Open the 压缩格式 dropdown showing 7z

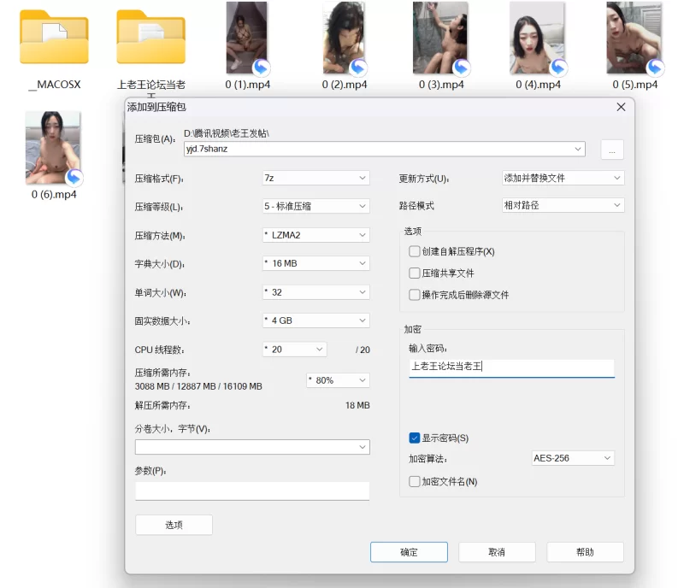(315, 178)
